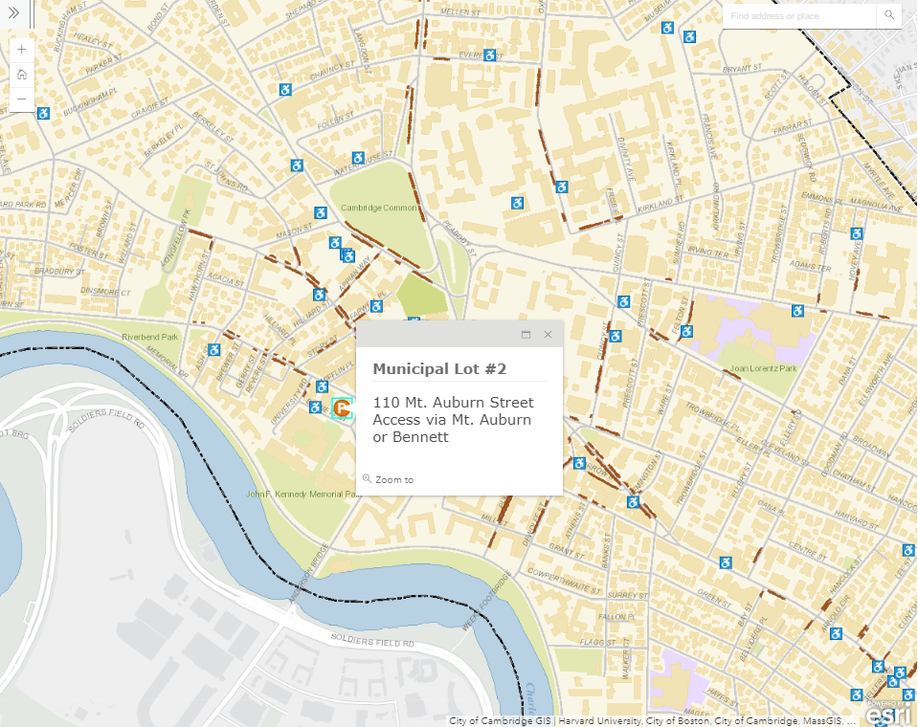Click the Find address or place field

point(799,16)
